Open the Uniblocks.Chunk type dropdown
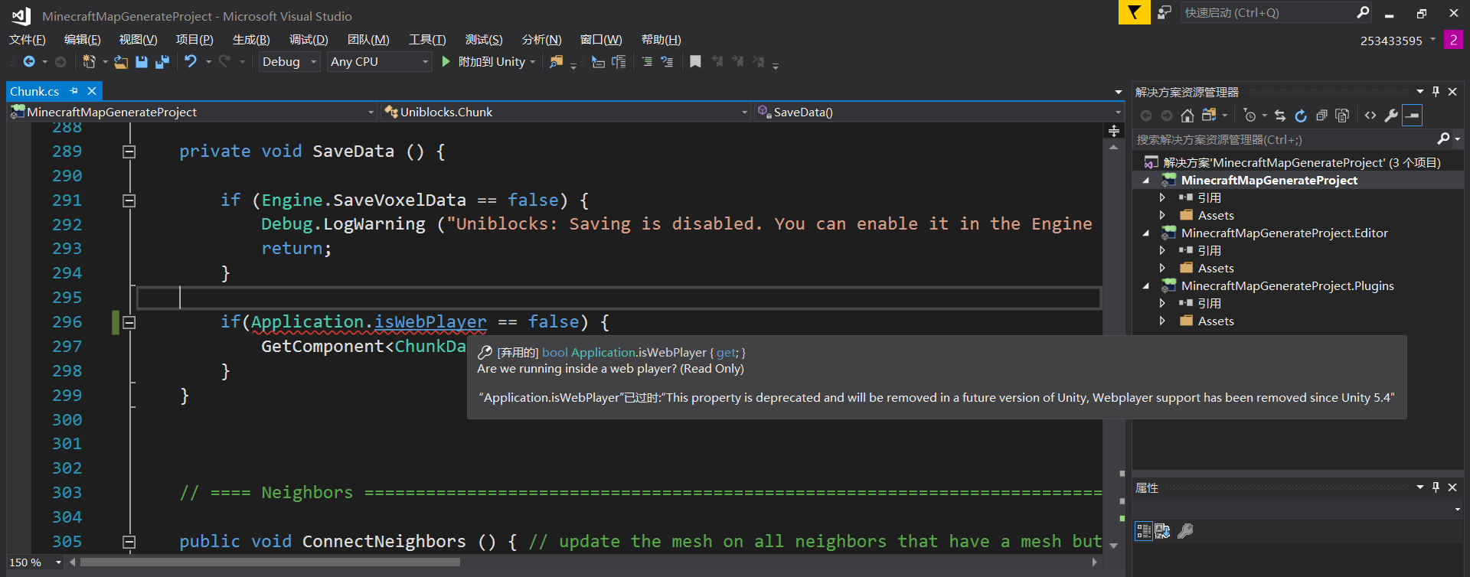 [566, 112]
